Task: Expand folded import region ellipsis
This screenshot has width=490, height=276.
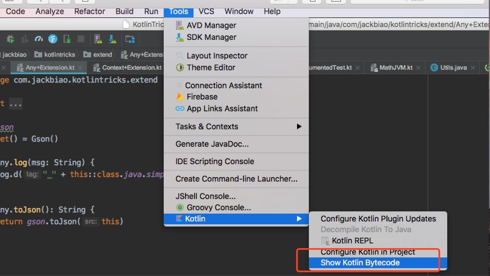Action: 16,104
